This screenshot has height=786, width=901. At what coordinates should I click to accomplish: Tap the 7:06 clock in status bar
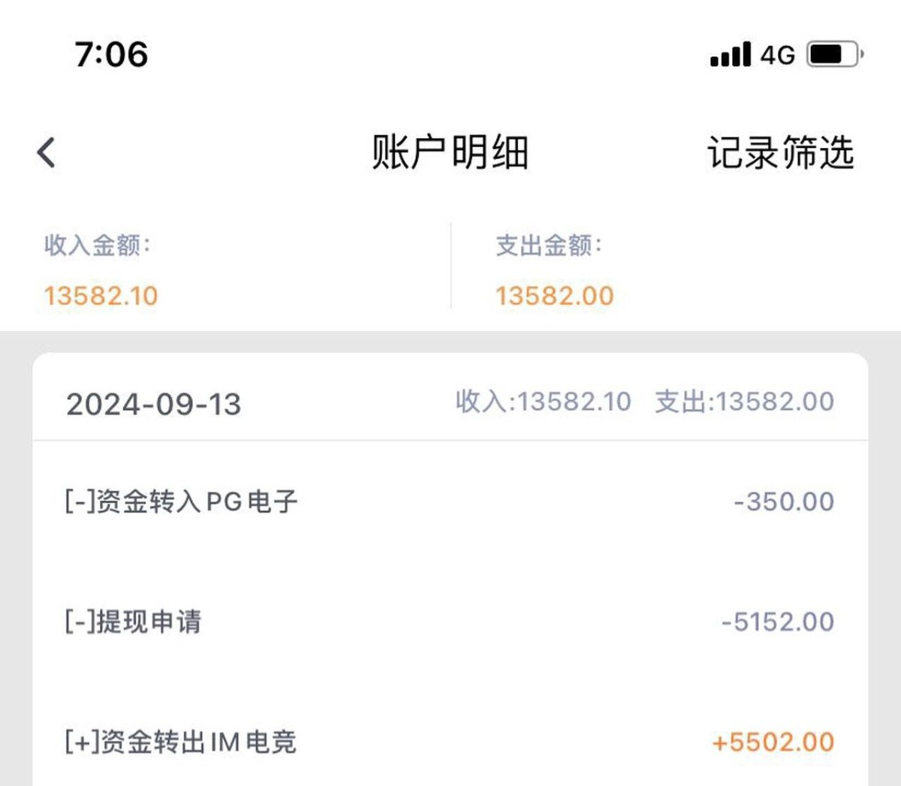point(111,54)
